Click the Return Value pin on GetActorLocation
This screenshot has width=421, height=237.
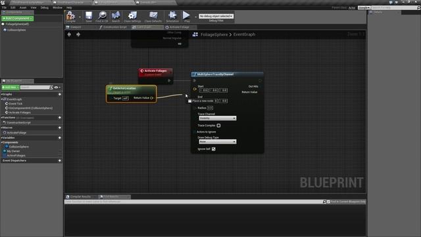(x=152, y=98)
